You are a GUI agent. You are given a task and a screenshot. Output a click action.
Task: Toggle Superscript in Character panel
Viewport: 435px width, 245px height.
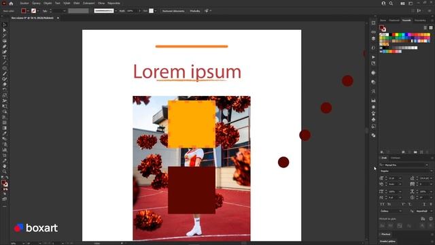[x=403, y=204]
